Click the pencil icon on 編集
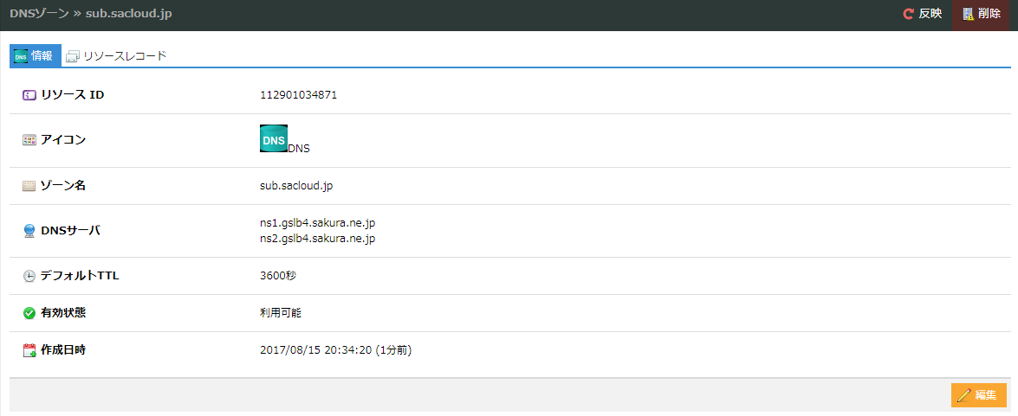The width and height of the screenshot is (1018, 416). [964, 394]
